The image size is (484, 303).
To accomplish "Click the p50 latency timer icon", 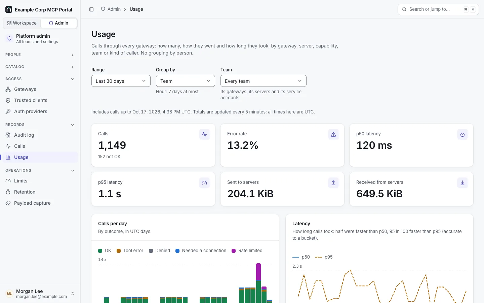I will coord(462,134).
